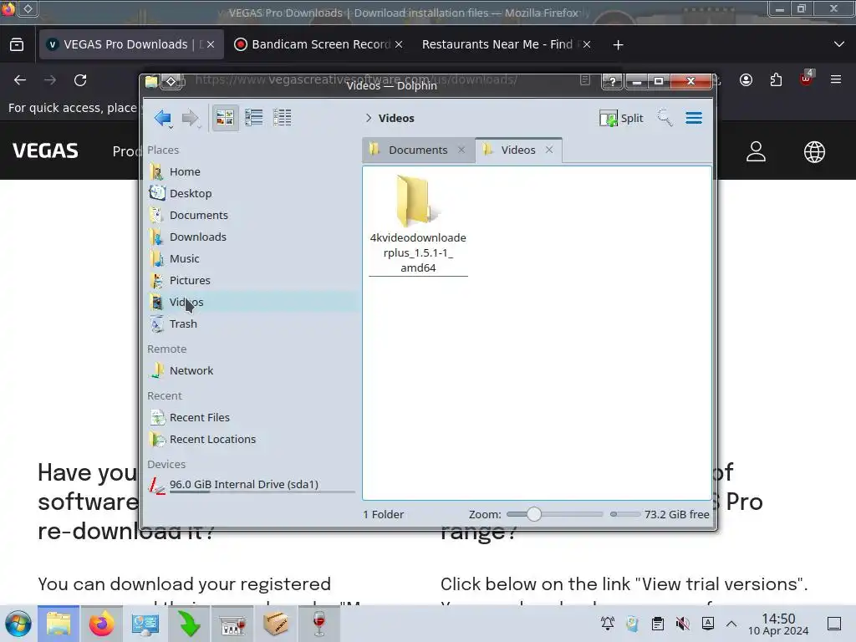Select the 4kvideodownloaderplus folder icon
This screenshot has height=642, width=856.
point(418,201)
